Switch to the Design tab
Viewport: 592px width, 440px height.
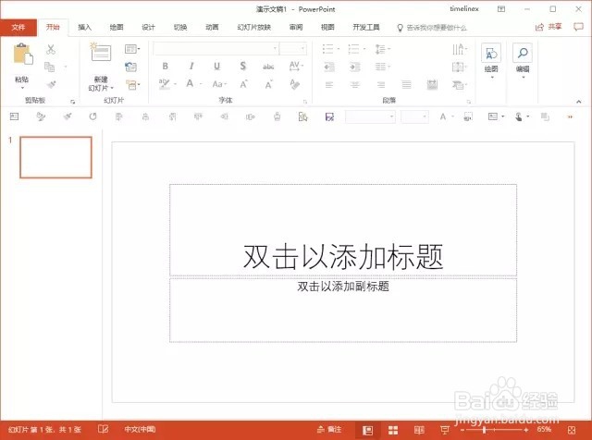coord(148,27)
